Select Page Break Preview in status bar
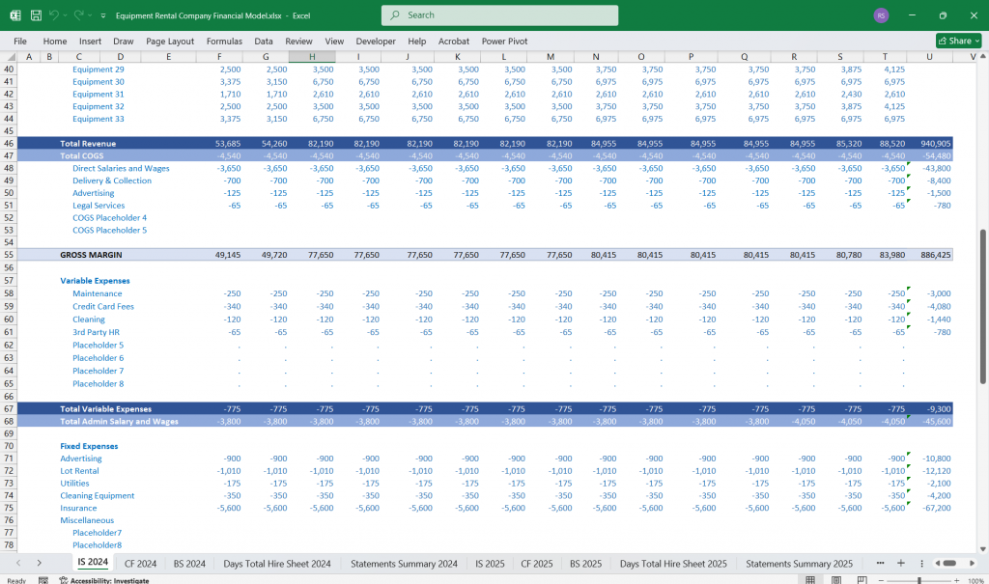This screenshot has height=584, width=989. point(861,577)
